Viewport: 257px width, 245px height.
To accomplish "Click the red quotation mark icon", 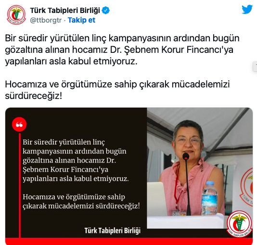I will (x=19, y=124).
